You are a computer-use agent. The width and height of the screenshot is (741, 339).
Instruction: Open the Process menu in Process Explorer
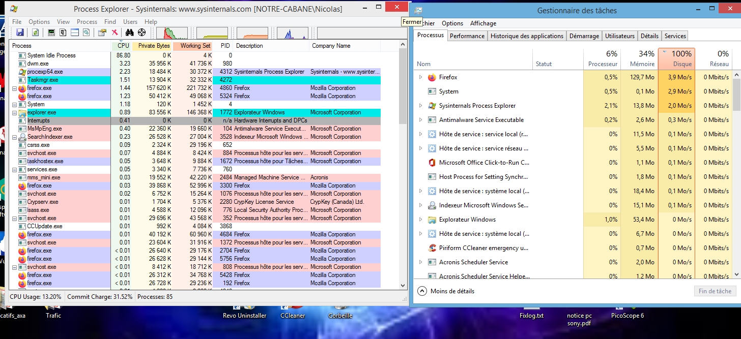point(87,22)
